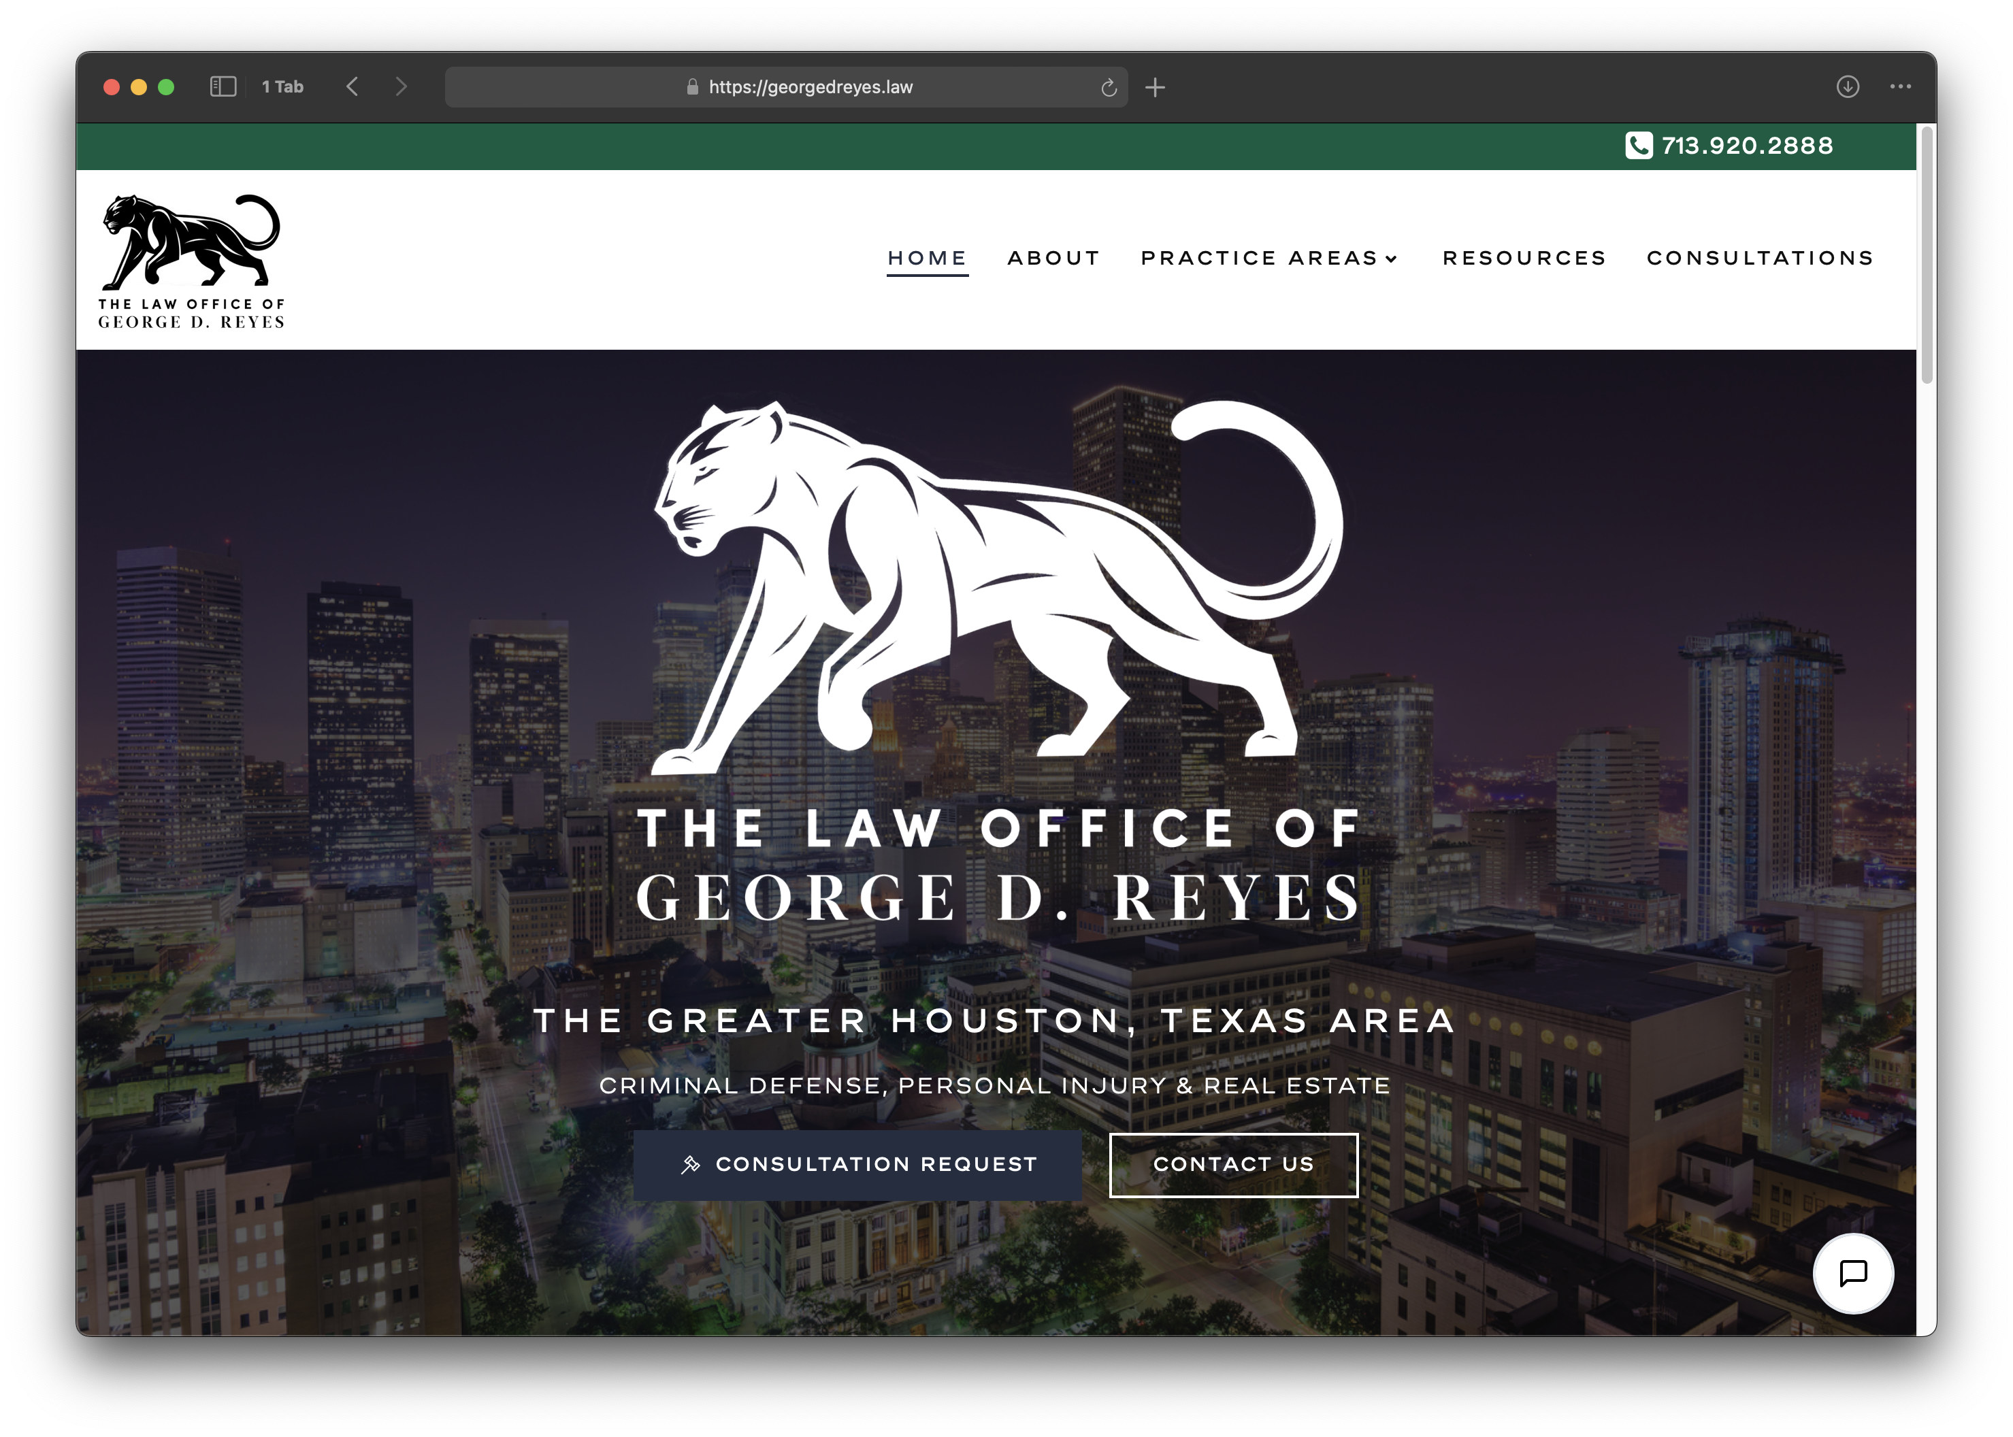Go to the Home menu item
The width and height of the screenshot is (2013, 1437).
(928, 259)
